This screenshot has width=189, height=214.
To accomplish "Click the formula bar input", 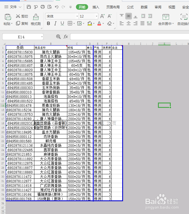I will (x=129, y=37).
